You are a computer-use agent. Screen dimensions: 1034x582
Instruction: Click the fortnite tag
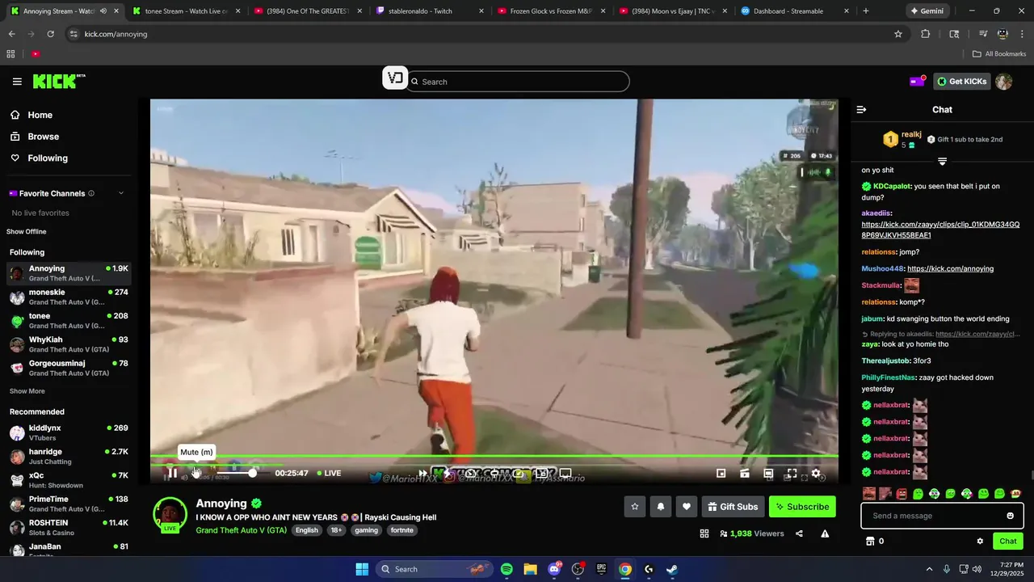(x=401, y=530)
